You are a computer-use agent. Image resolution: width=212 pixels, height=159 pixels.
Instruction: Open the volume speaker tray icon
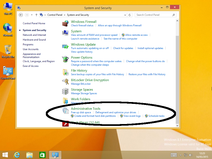click(x=191, y=155)
